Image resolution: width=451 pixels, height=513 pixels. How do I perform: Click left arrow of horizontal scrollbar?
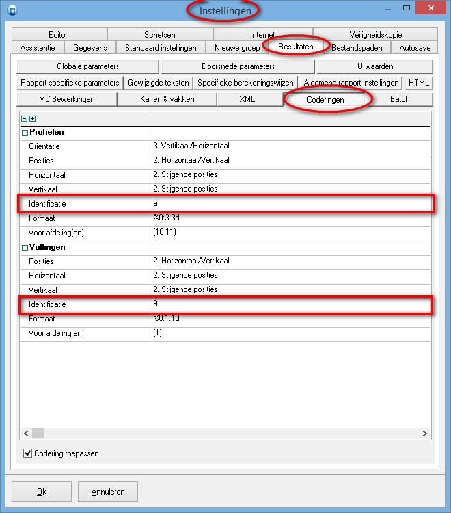(x=26, y=433)
